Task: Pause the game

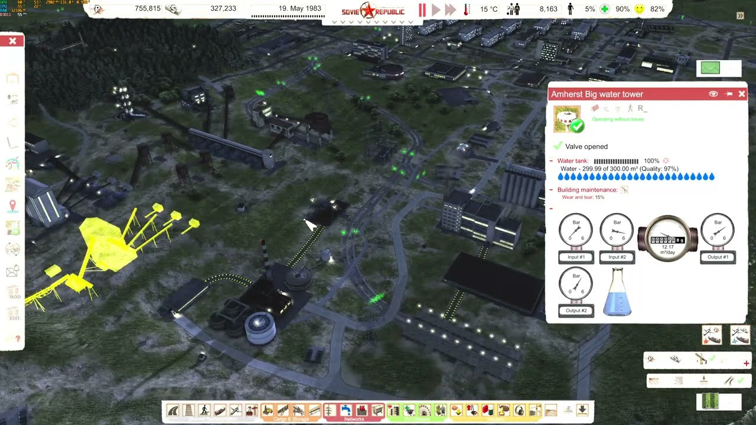Action: pos(422,9)
